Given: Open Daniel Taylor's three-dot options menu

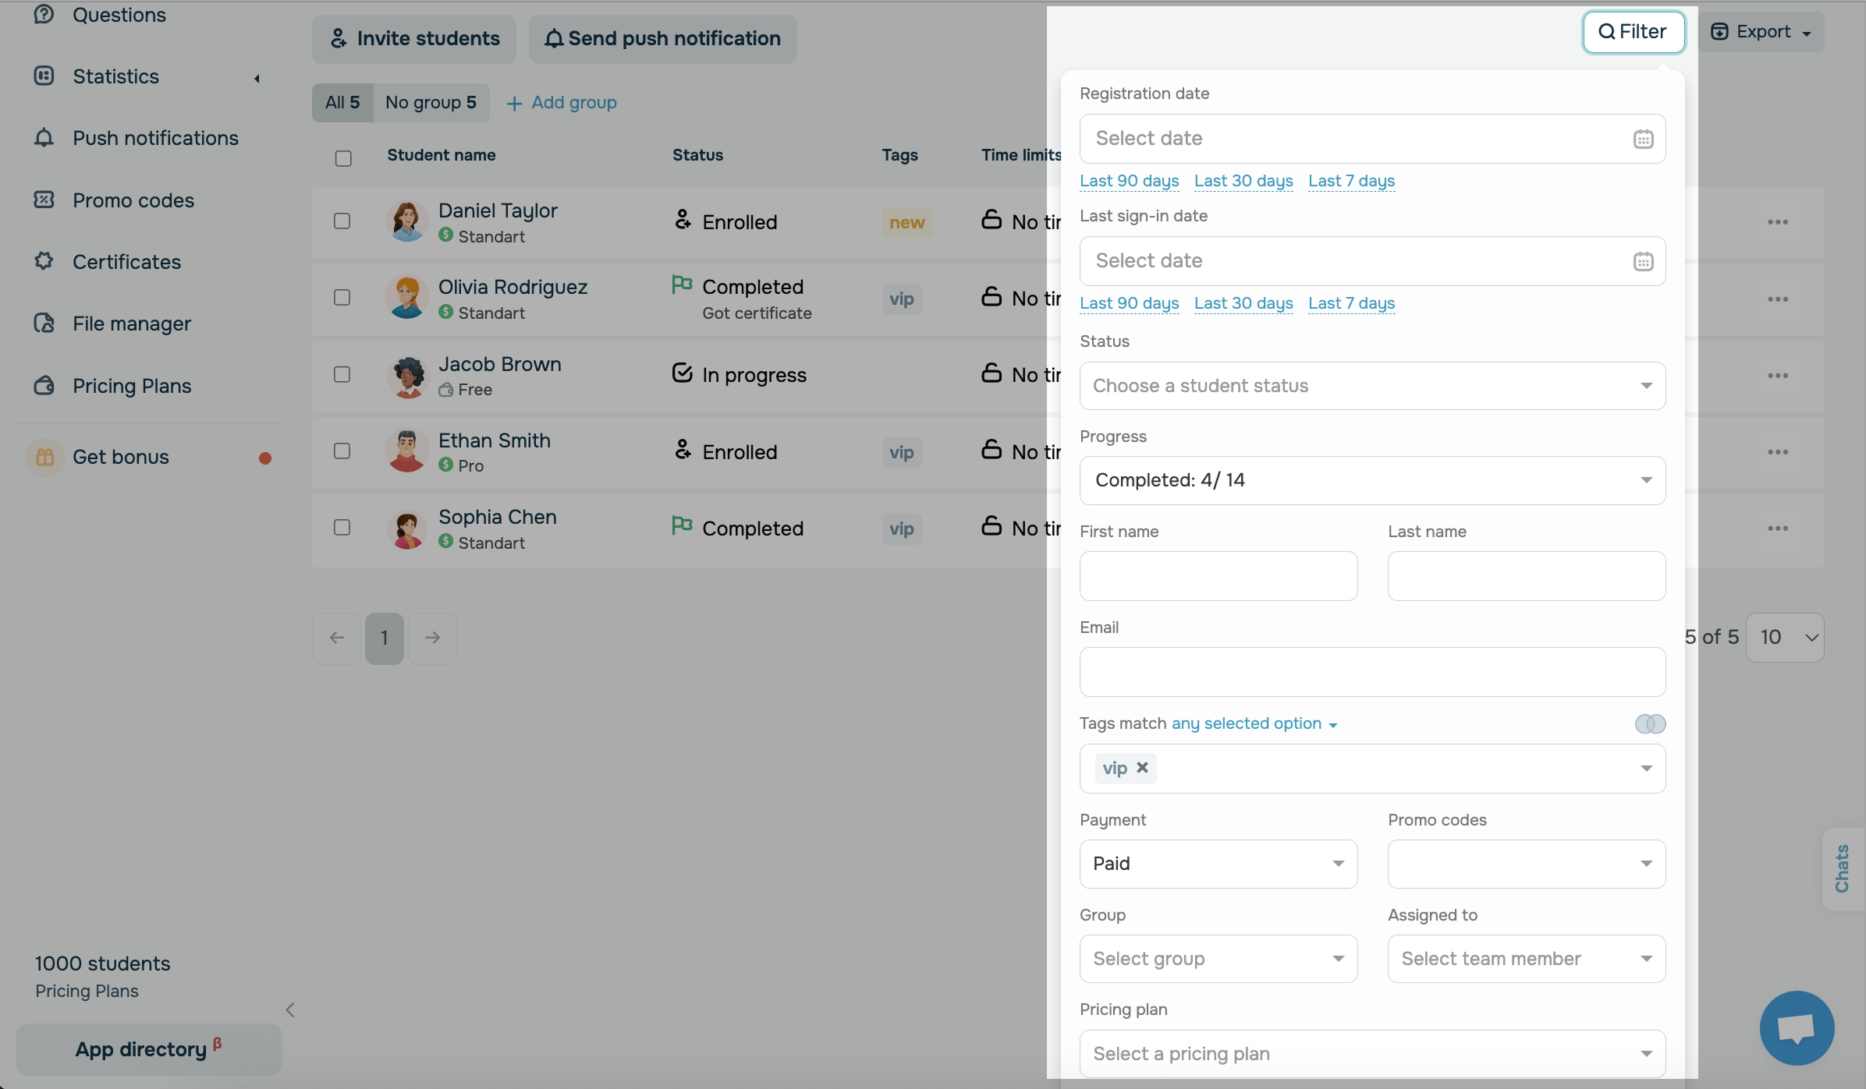Looking at the screenshot, I should 1778,222.
